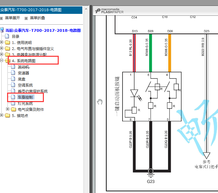Click the computer icon at tree root
Screen dimensions: 218x193
point(2,30)
